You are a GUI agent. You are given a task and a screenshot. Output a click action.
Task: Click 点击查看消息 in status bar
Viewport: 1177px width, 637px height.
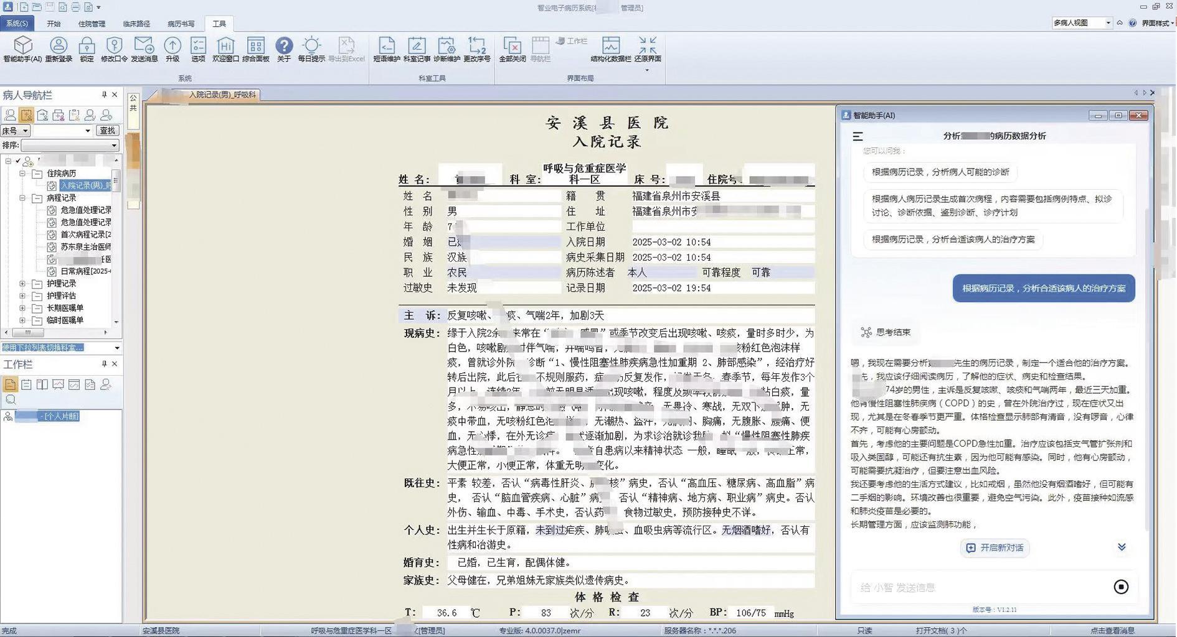coord(1112,630)
